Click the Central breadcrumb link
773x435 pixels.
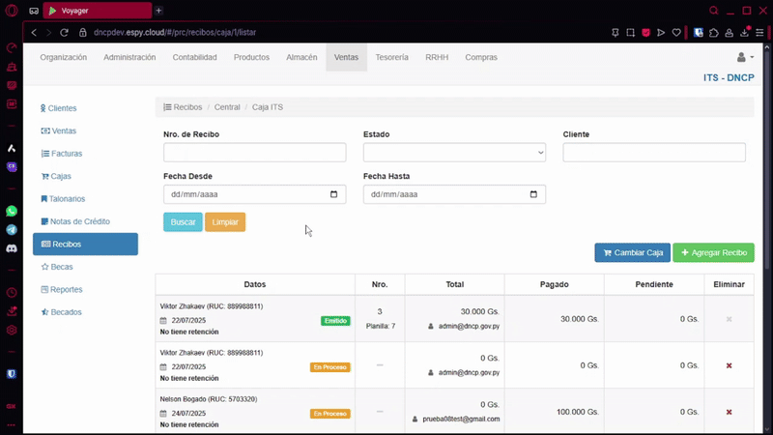(227, 107)
